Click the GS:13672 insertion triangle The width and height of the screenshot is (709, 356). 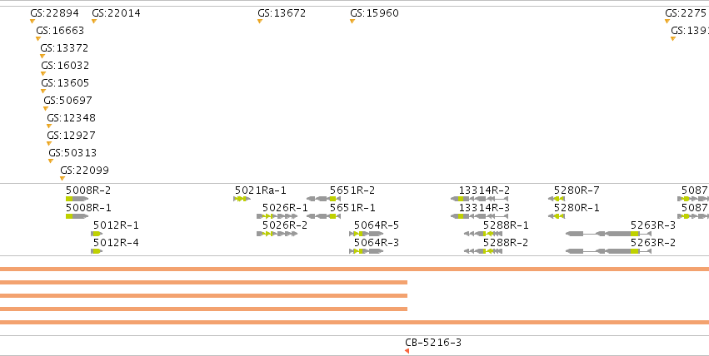click(260, 21)
